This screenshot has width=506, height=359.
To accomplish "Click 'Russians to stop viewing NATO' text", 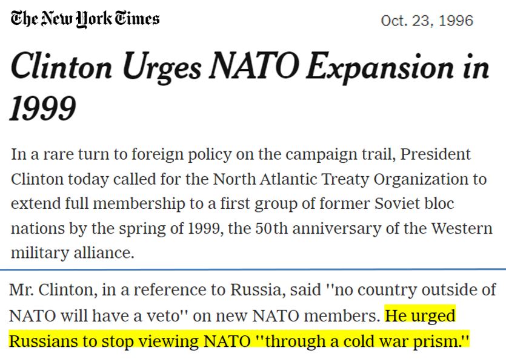I will pos(130,341).
